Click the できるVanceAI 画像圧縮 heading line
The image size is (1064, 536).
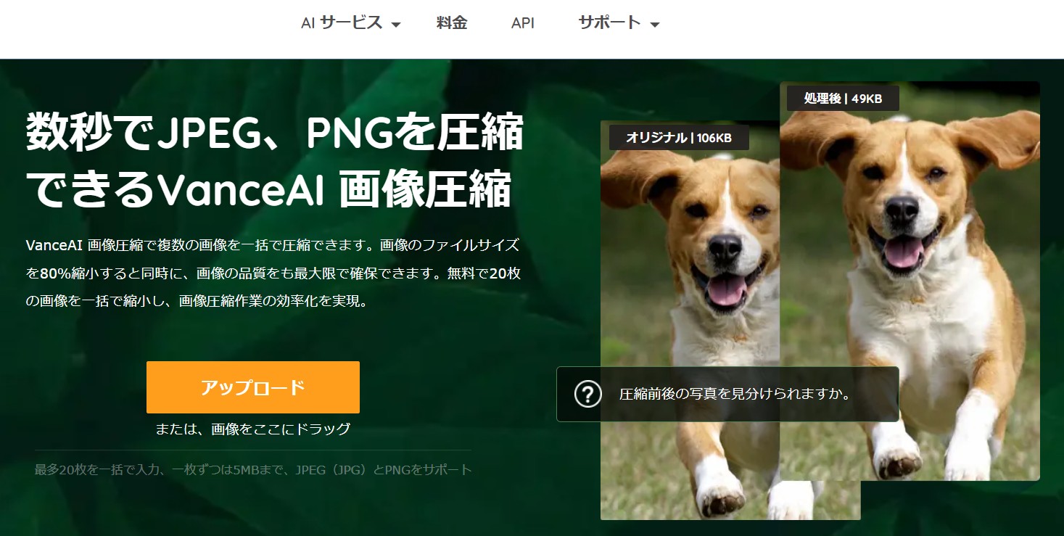tap(269, 191)
